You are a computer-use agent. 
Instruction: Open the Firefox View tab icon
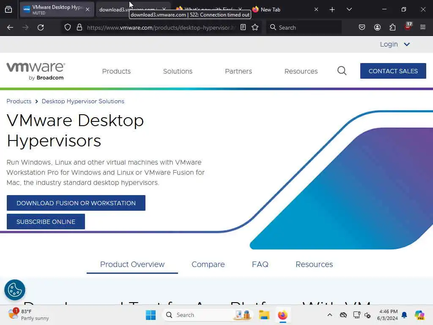[8, 9]
